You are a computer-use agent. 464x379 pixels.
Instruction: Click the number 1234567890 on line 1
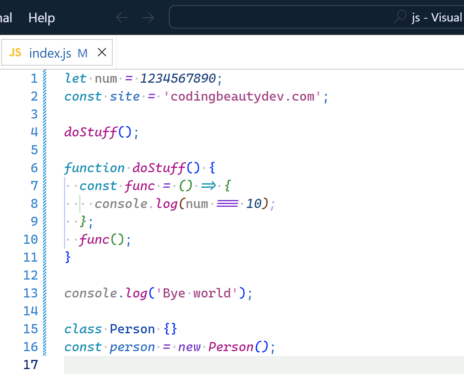pyautogui.click(x=178, y=79)
